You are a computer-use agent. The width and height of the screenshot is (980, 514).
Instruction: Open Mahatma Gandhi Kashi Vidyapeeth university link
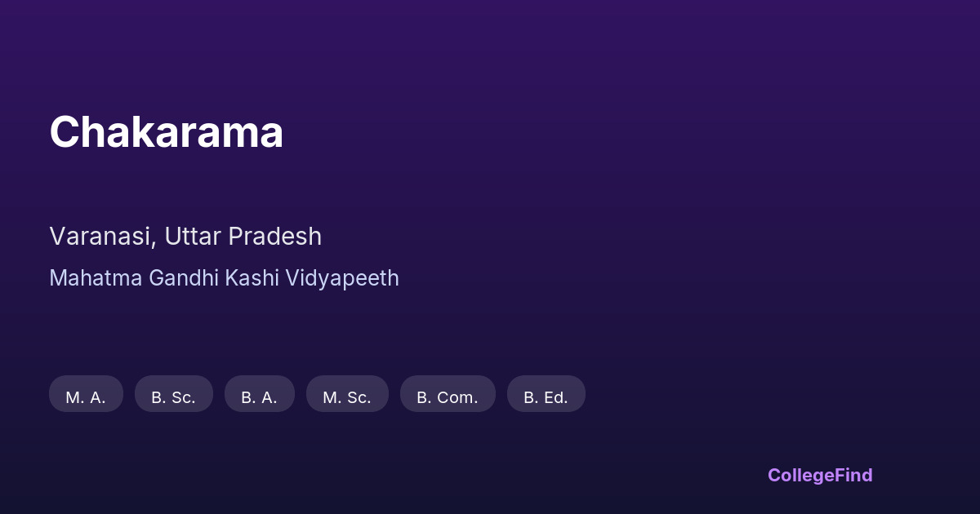(x=224, y=278)
